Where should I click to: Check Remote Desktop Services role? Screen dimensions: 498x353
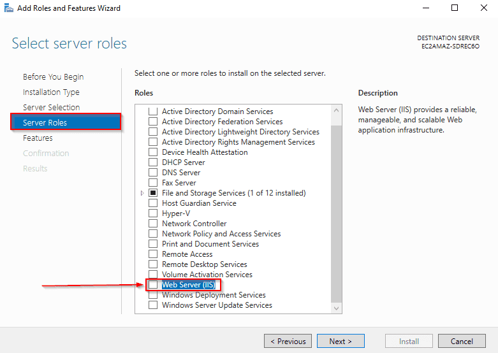click(153, 264)
